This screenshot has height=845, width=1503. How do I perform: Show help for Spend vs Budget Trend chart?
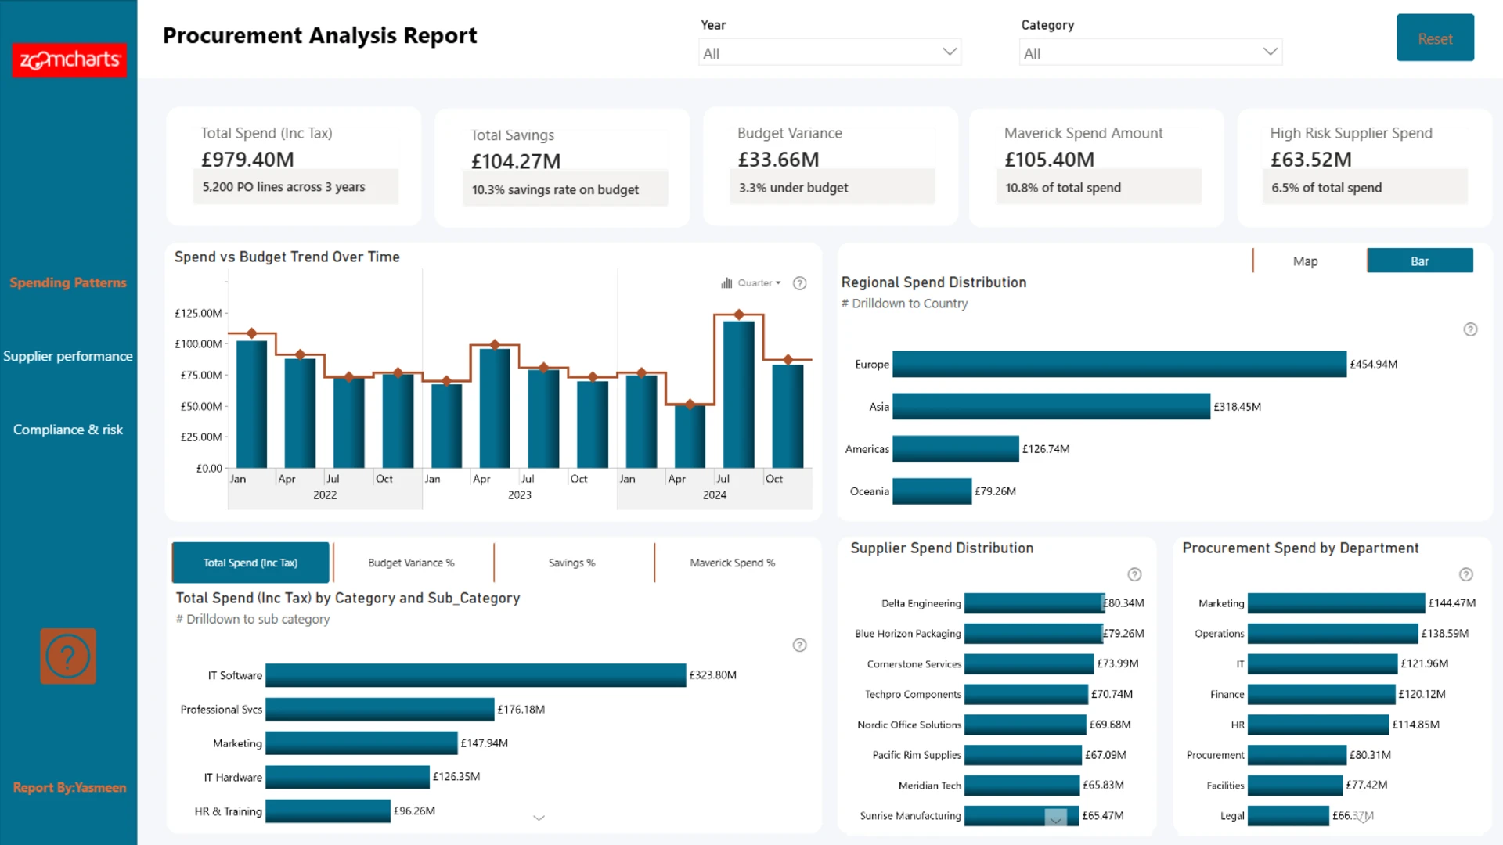point(799,283)
